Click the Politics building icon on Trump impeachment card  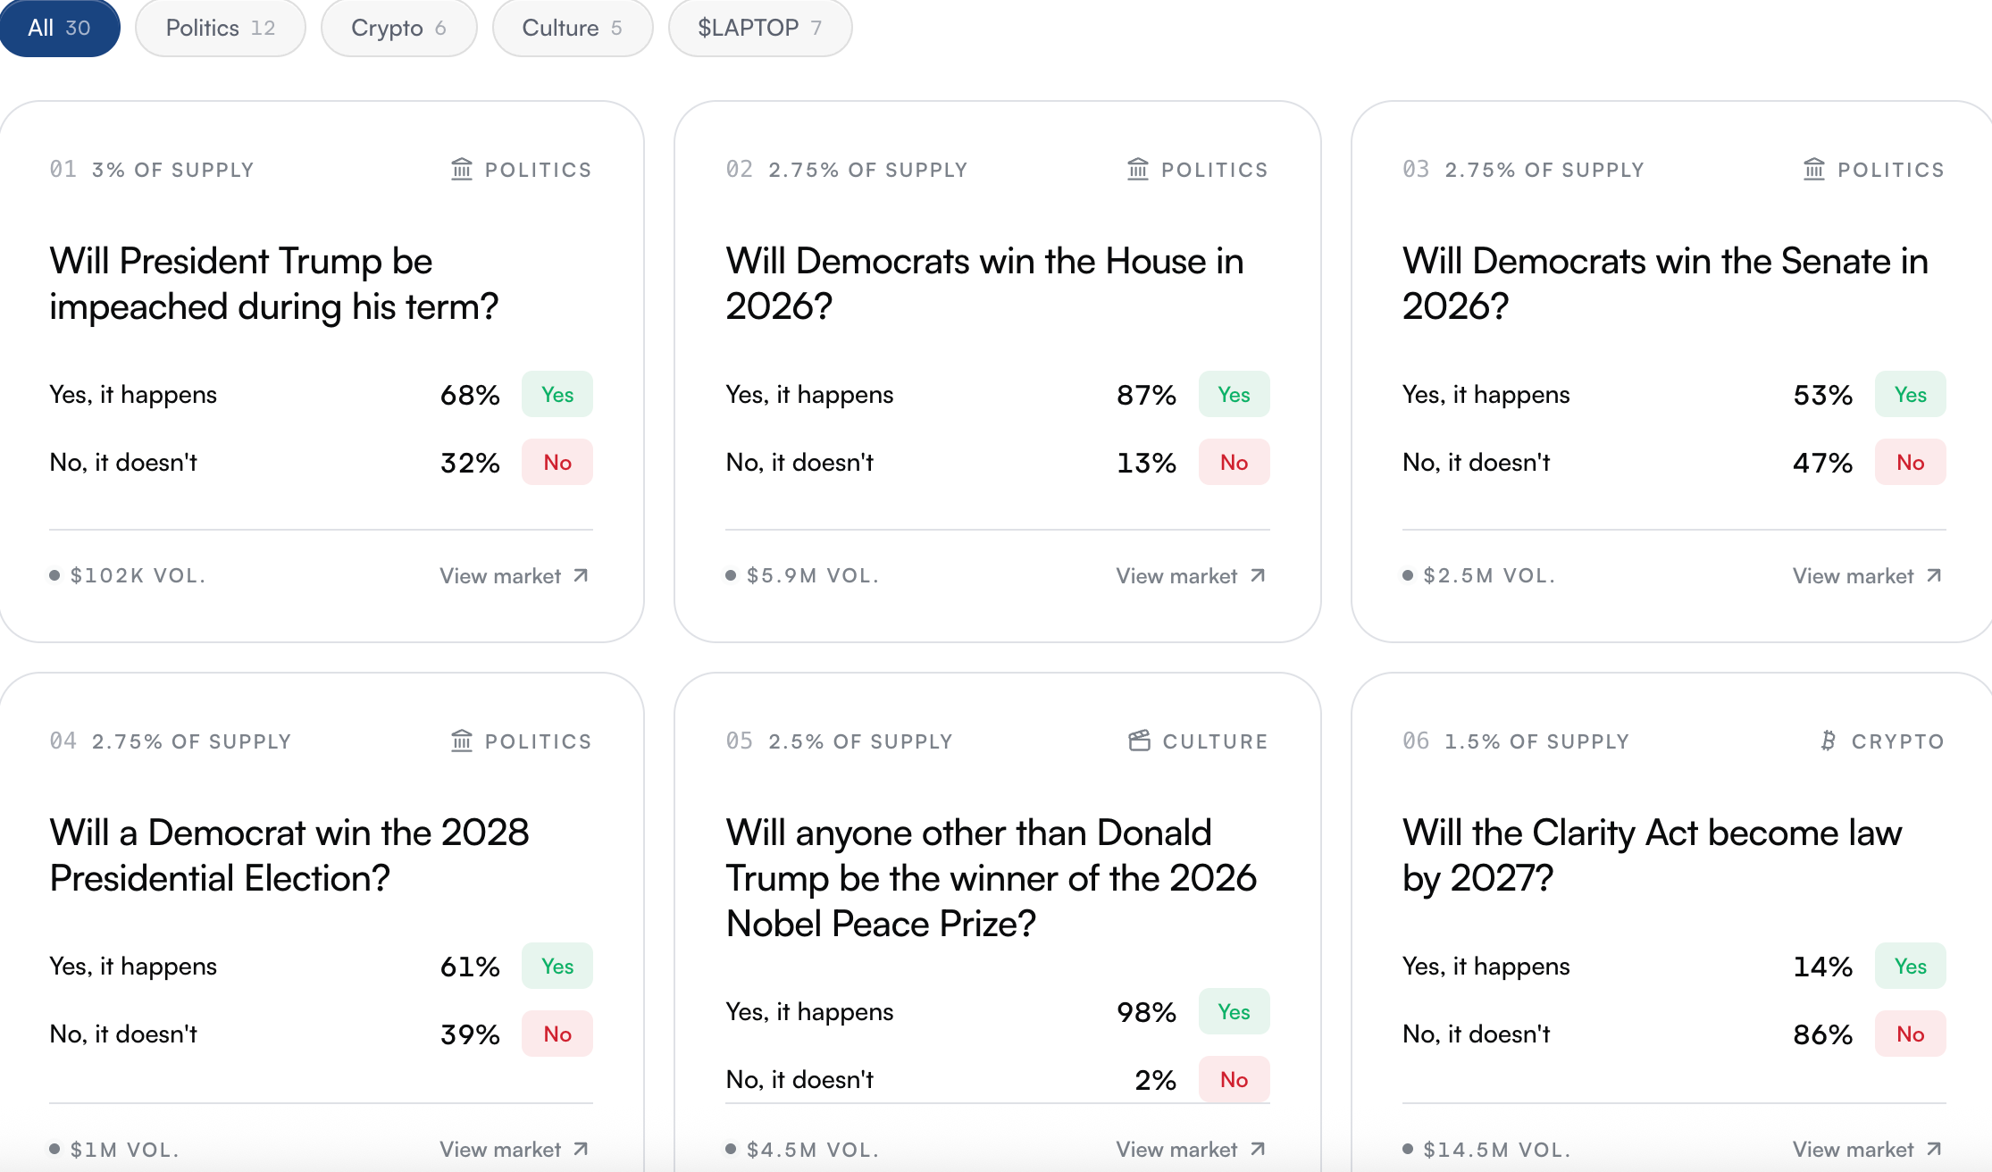pos(461,169)
